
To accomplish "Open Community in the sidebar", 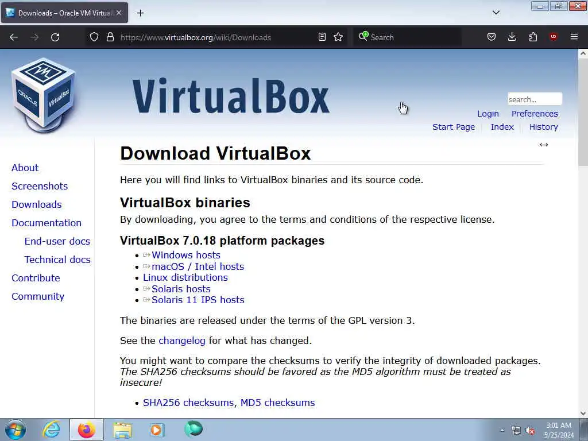I will tap(38, 296).
